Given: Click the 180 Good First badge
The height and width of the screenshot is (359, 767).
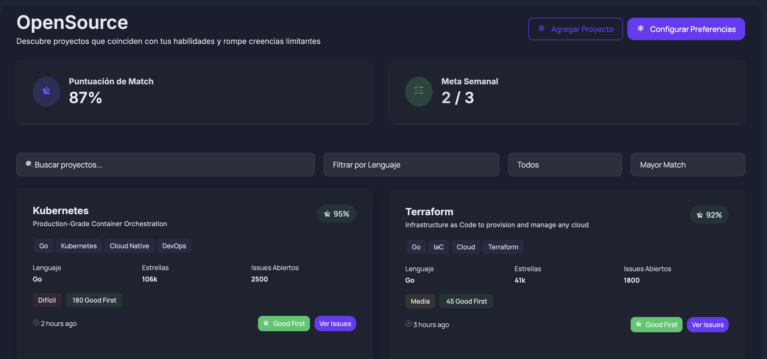Looking at the screenshot, I should click(x=94, y=300).
